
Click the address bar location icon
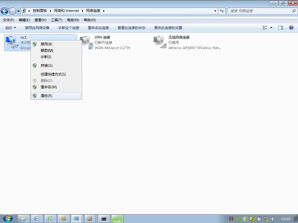click(24, 11)
